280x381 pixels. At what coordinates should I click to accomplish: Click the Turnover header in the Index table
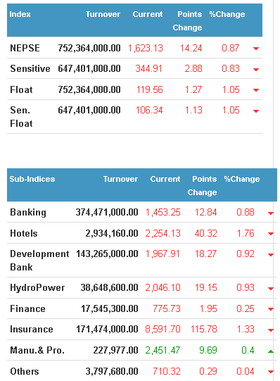click(103, 14)
